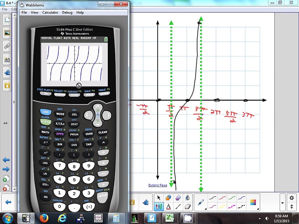
Task: Add a new page with green plus
Action: (x=6, y=179)
